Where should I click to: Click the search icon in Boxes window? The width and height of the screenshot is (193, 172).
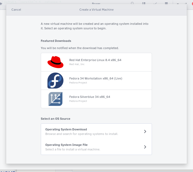click(x=132, y=3)
